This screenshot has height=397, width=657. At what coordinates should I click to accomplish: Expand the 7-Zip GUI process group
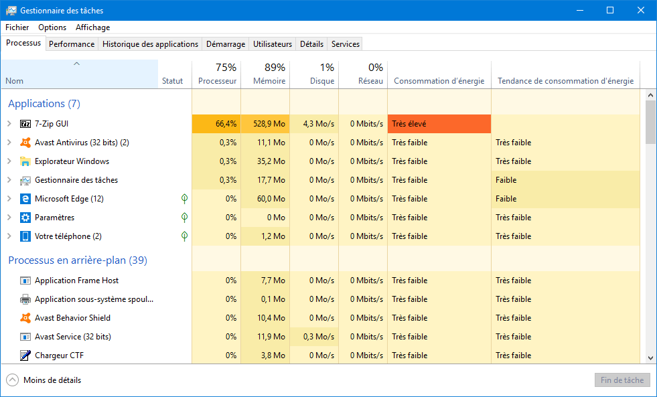pyautogui.click(x=9, y=124)
